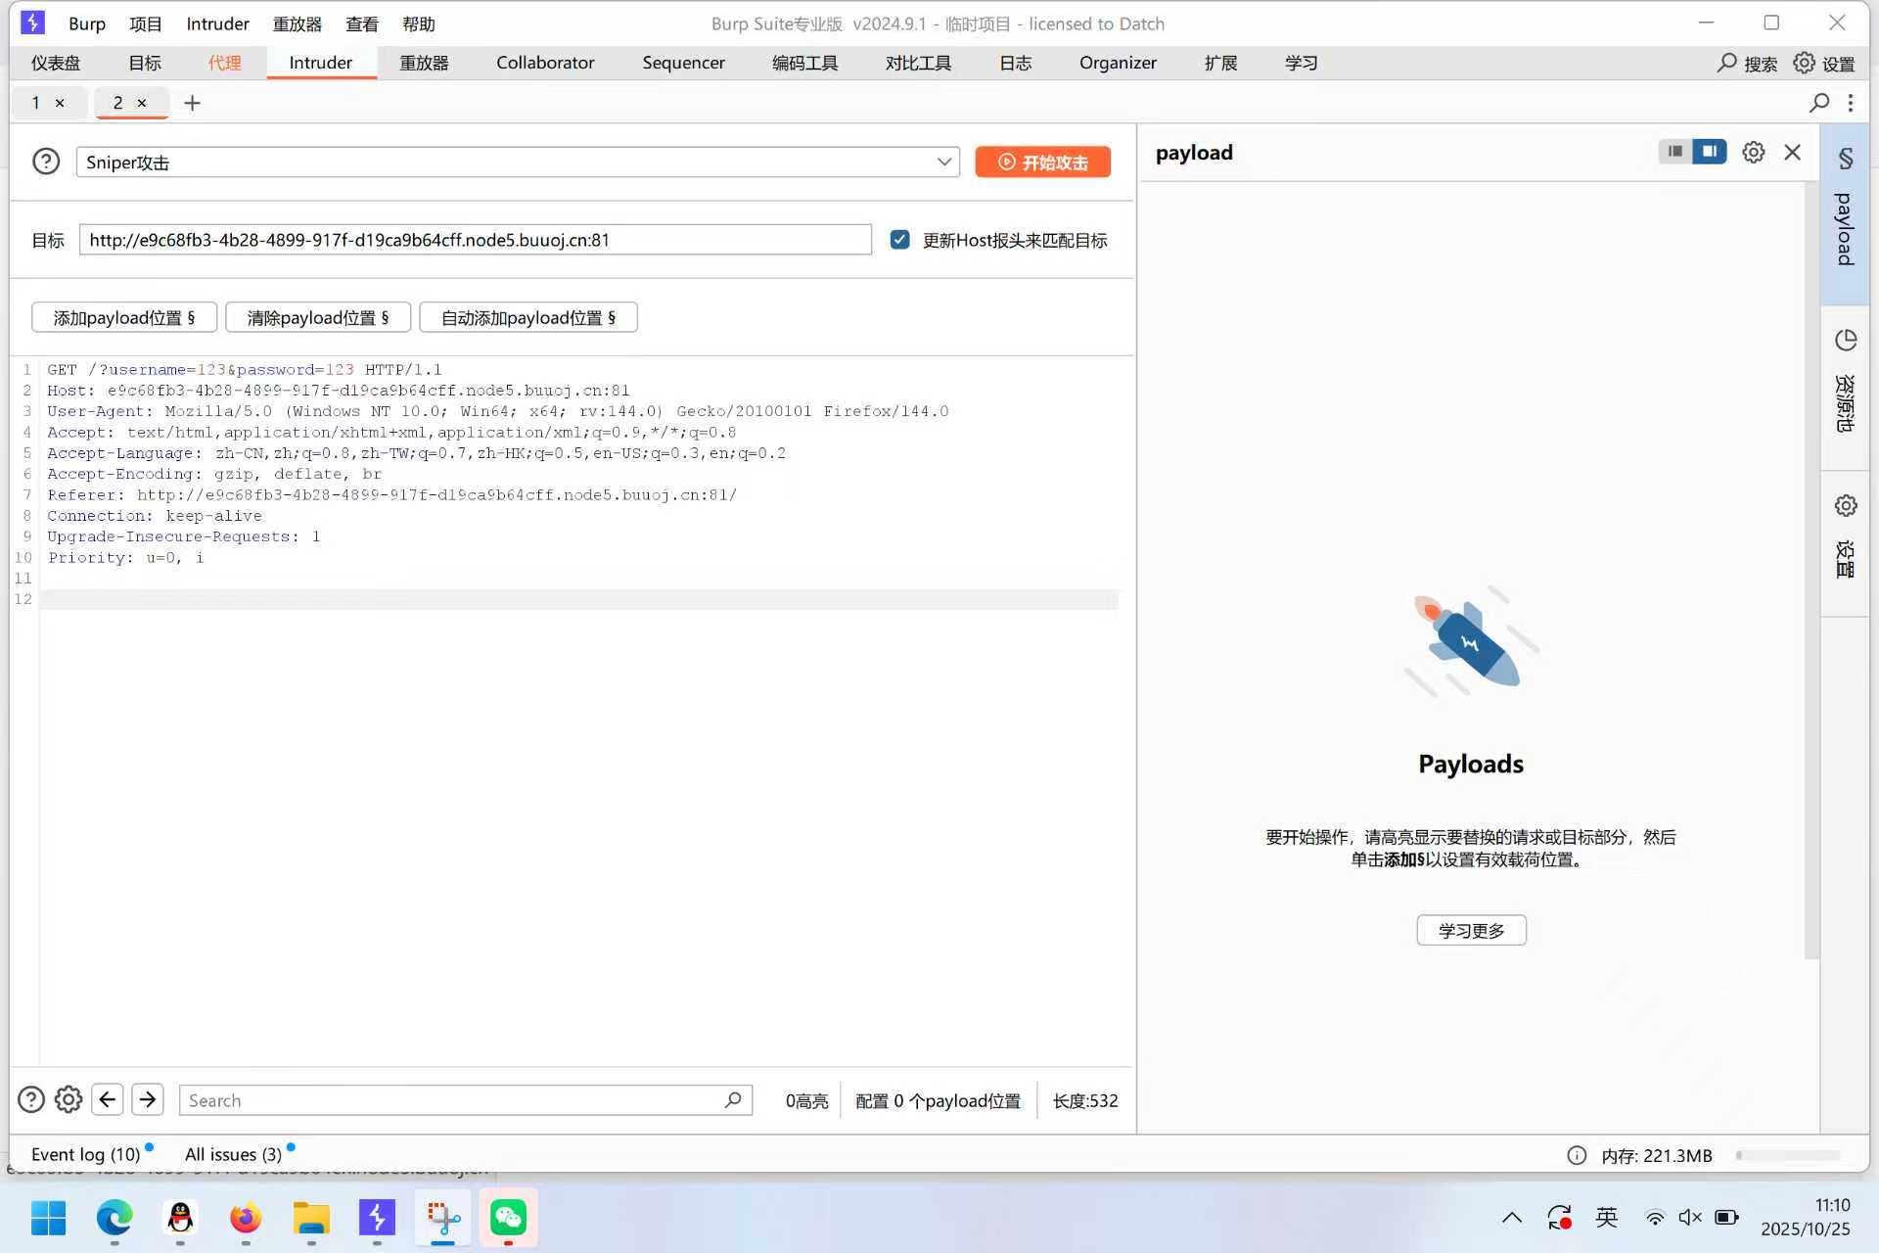Open the tab bar three-dot menu
This screenshot has width=1879, height=1253.
click(1850, 103)
